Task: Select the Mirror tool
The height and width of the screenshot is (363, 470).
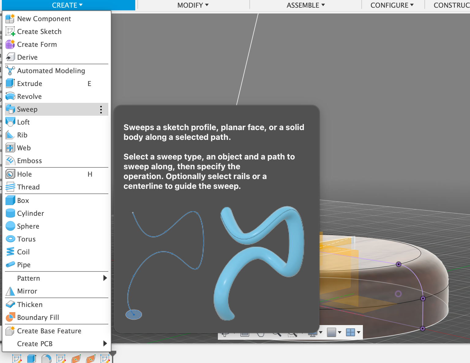Action: pyautogui.click(x=27, y=291)
